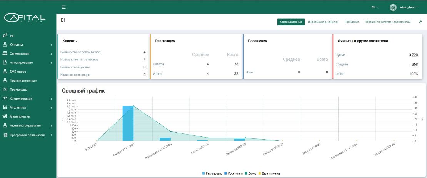Click the Сводные данные button
Image resolution: width=427 pixels, height=178 pixels.
(290, 22)
